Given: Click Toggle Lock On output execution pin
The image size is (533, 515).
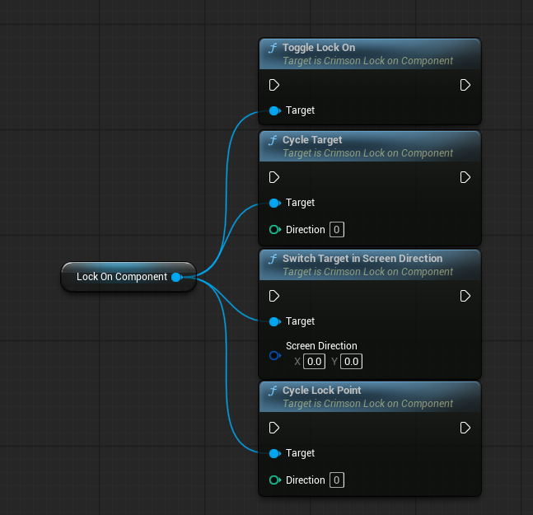Looking at the screenshot, I should pyautogui.click(x=465, y=85).
